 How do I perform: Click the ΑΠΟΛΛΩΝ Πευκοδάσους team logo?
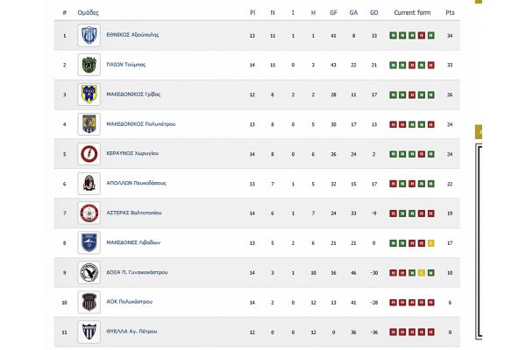tap(88, 183)
